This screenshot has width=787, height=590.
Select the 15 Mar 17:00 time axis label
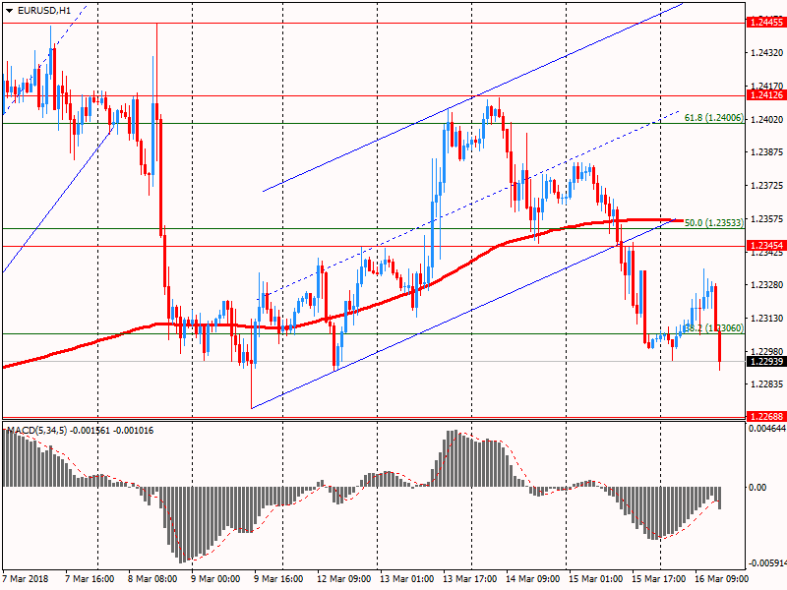pyautogui.click(x=658, y=579)
